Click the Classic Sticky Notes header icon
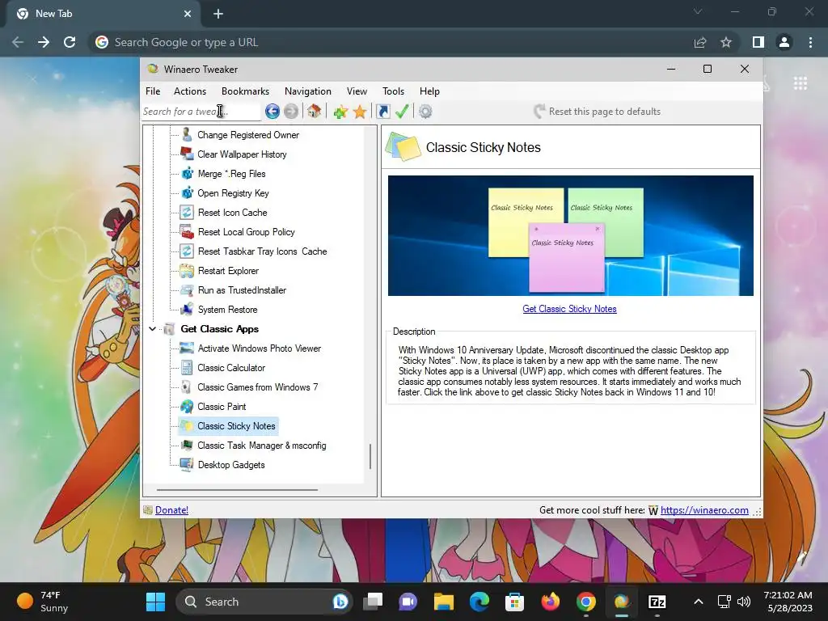 click(403, 147)
